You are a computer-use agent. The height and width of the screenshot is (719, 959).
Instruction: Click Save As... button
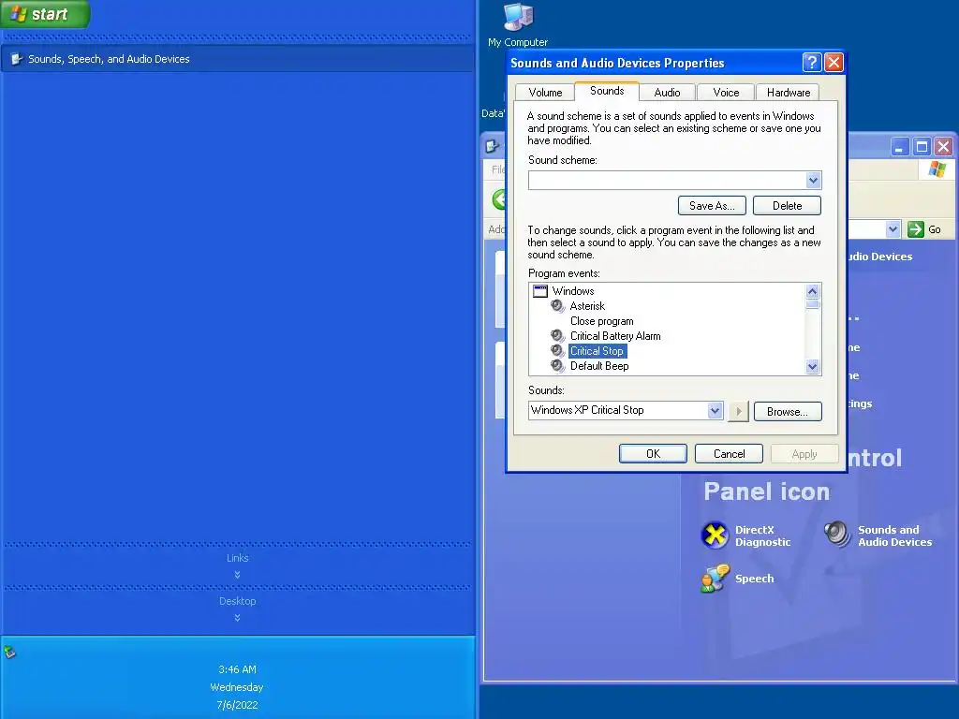click(x=712, y=206)
